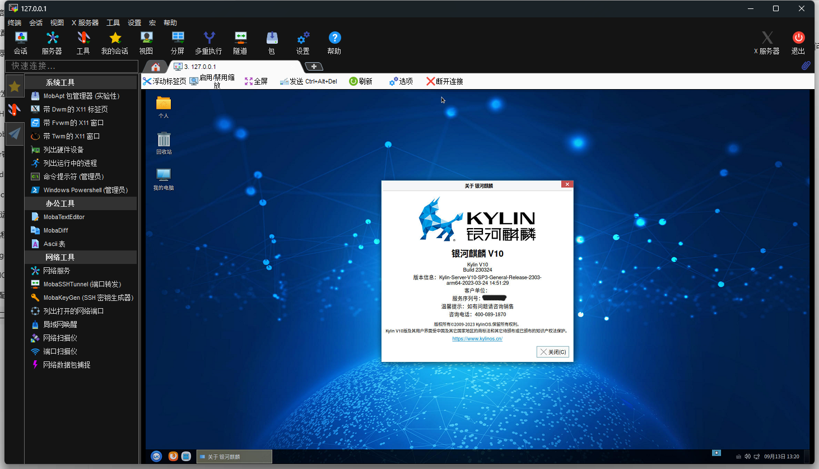
Task: Open My Computer (我的电脑) desktop icon
Action: (164, 179)
